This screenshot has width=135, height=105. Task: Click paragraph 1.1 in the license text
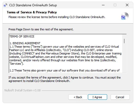(65, 55)
